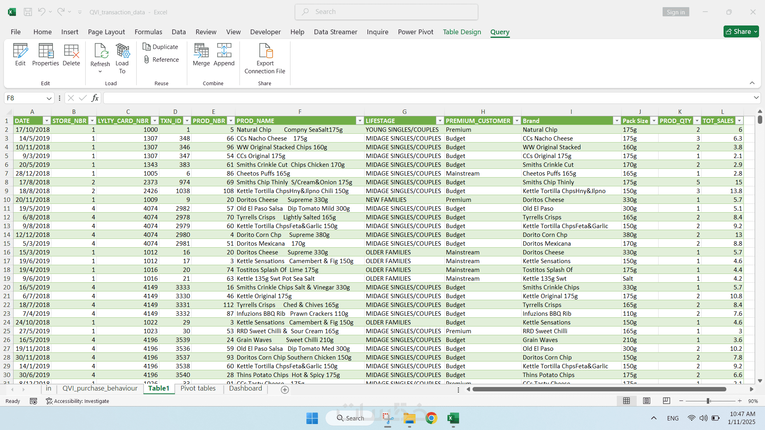765x430 pixels.
Task: Click the Sign in button
Action: click(676, 12)
